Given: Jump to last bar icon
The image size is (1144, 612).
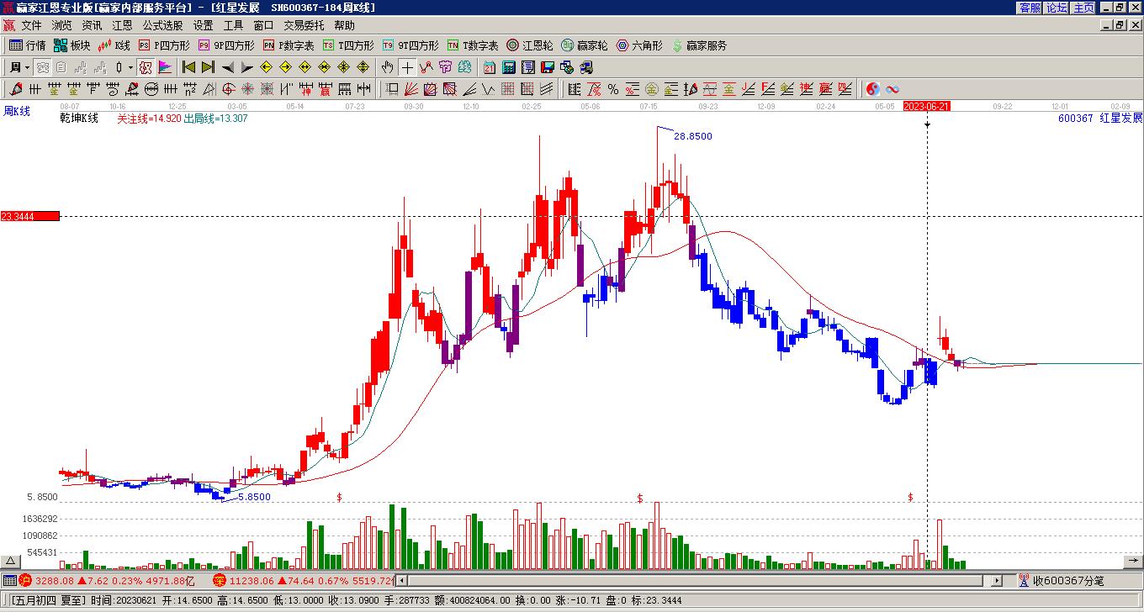Looking at the screenshot, I should [x=208, y=67].
